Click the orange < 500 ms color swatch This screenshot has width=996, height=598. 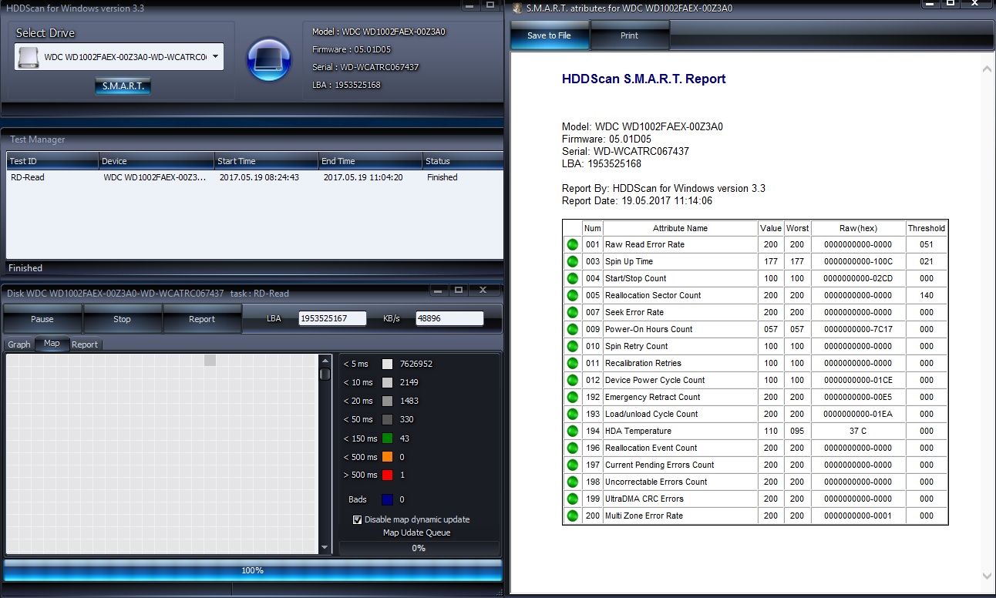[387, 457]
